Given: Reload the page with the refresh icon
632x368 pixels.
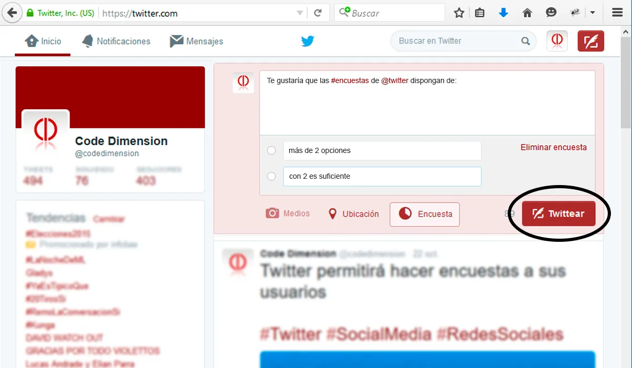Looking at the screenshot, I should [318, 13].
